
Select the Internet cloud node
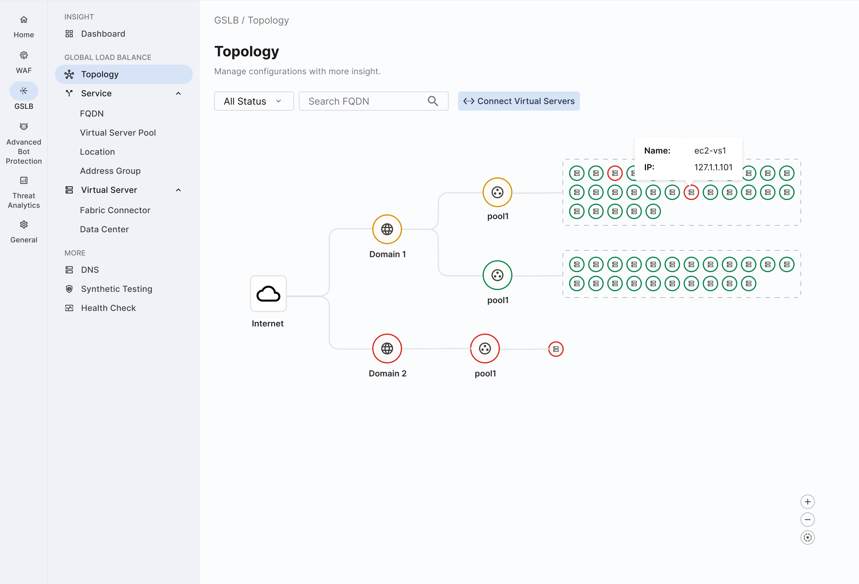tap(268, 294)
